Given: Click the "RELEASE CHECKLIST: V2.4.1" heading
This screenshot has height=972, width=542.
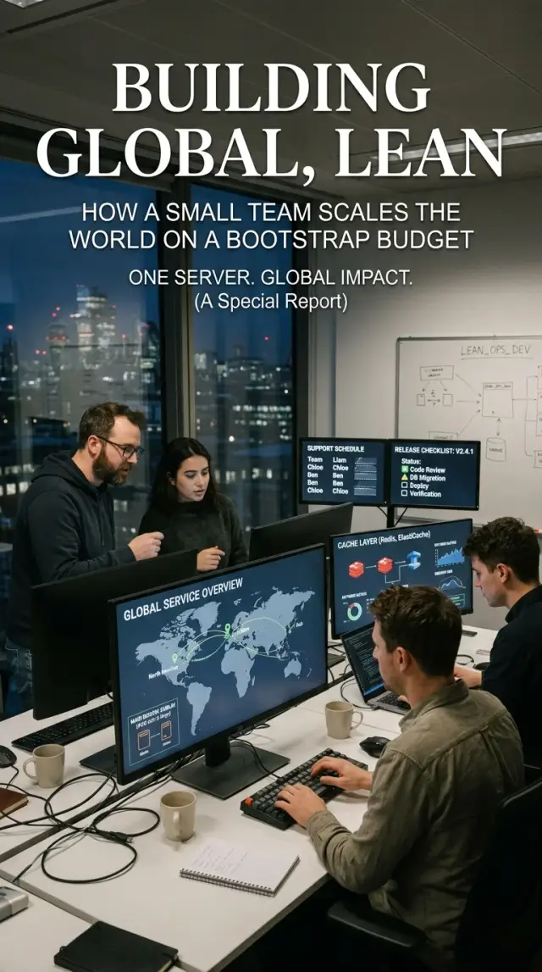Looking at the screenshot, I should [434, 450].
